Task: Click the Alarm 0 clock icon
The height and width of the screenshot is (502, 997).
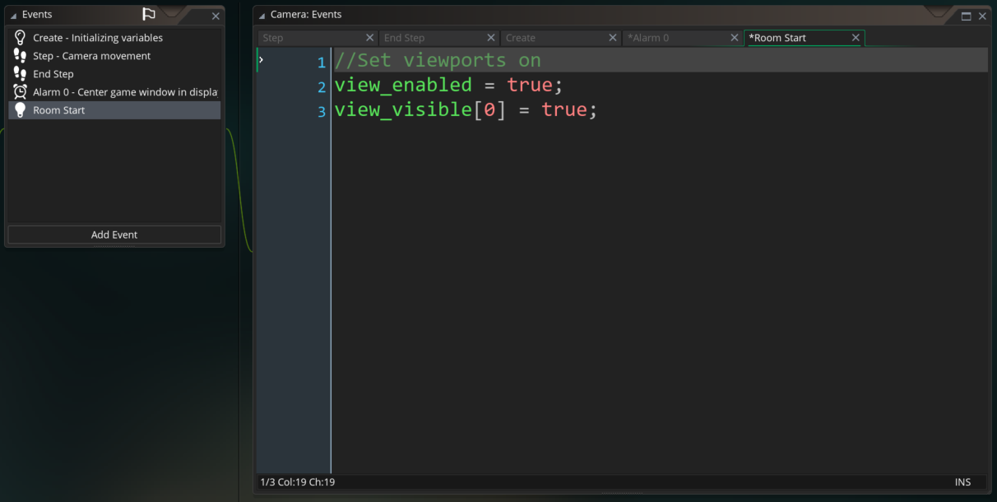Action: [x=21, y=92]
